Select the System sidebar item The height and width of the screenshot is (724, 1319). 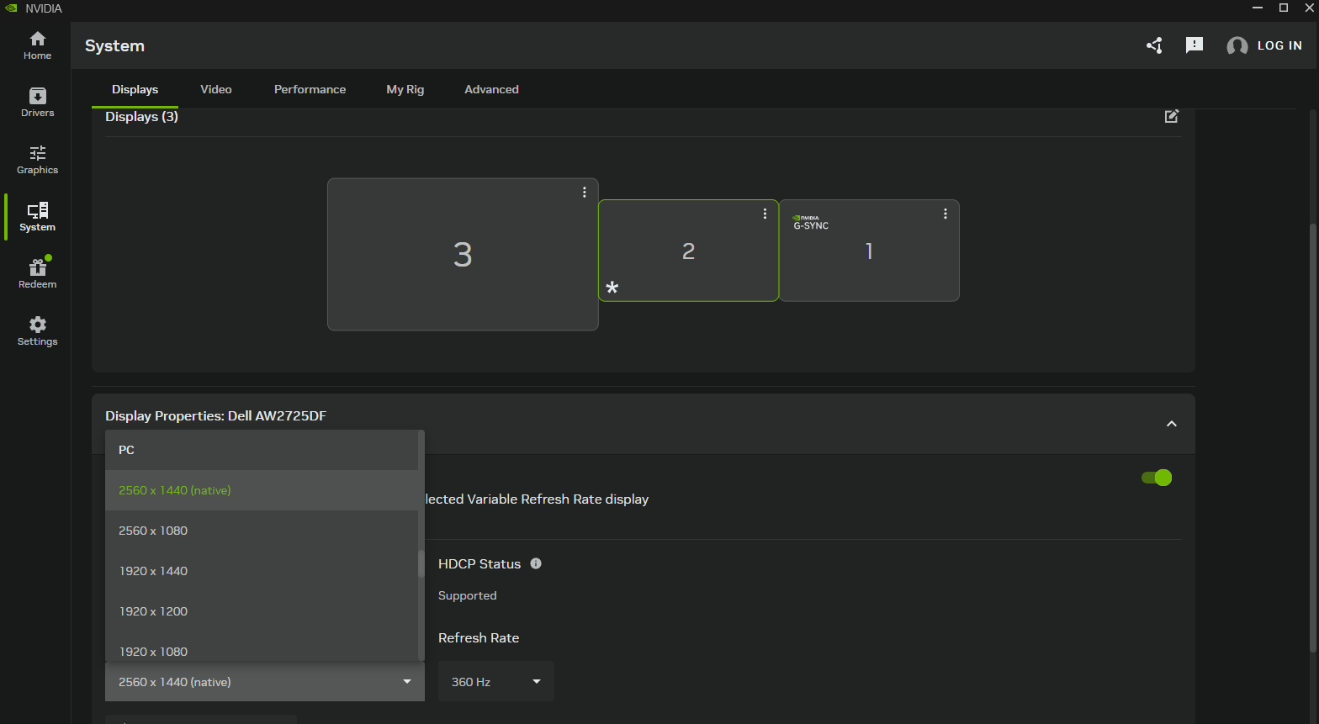[37, 217]
